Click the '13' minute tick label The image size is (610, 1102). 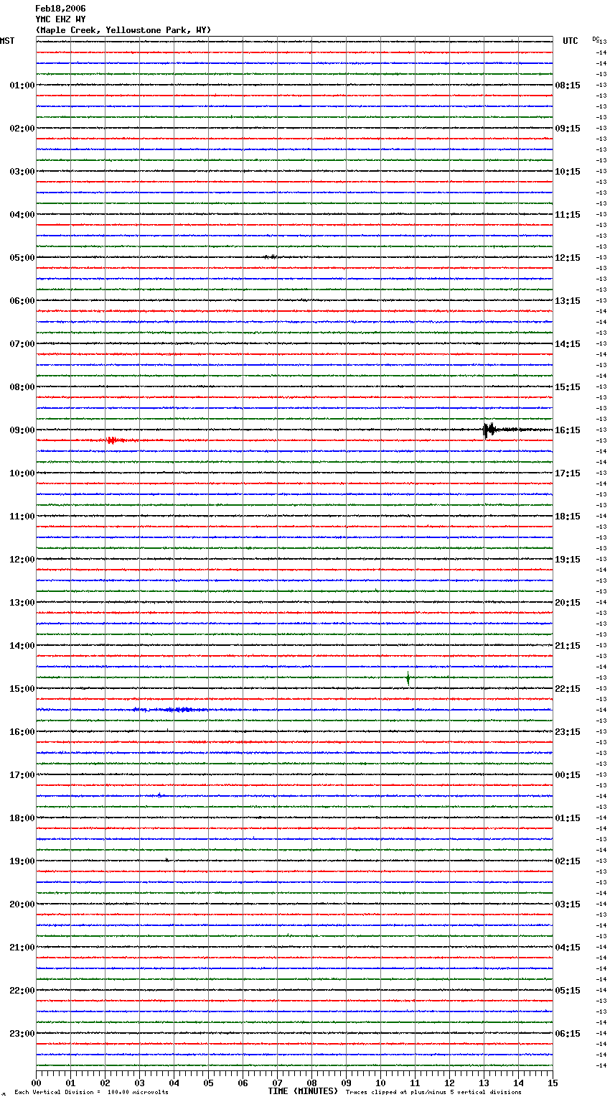coord(484,1083)
